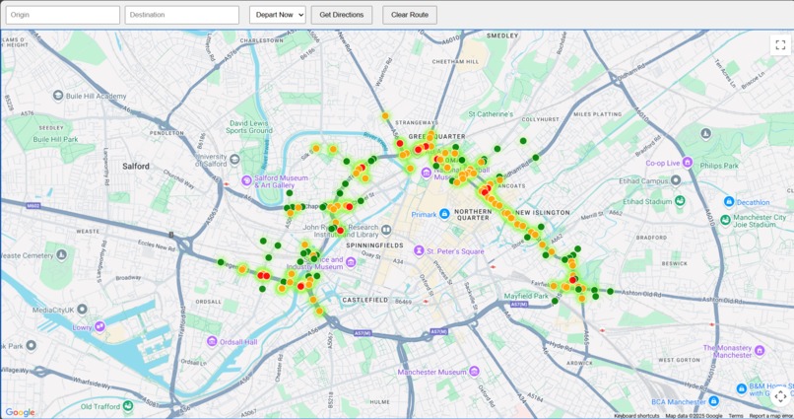
Task: Click the Ordsall Hall marker icon
Action: [212, 341]
